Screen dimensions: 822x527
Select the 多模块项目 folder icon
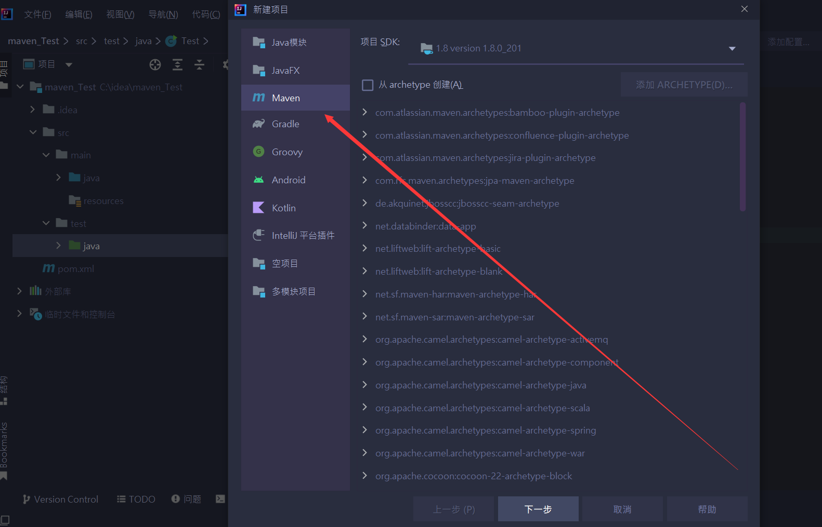258,291
